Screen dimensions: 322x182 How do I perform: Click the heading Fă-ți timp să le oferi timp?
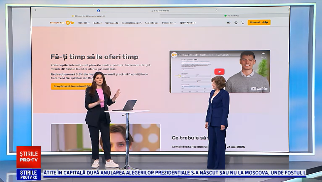click(x=94, y=57)
